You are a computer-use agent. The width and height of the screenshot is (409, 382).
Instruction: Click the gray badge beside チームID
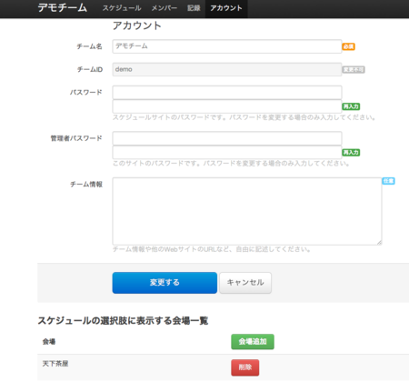click(354, 70)
